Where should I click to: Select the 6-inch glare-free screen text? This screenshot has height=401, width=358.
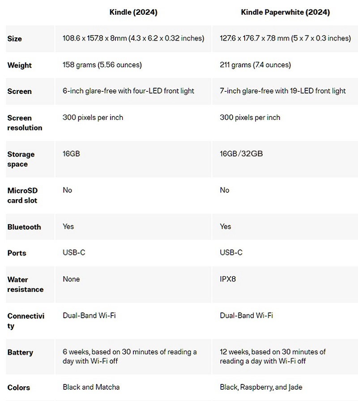click(x=128, y=91)
